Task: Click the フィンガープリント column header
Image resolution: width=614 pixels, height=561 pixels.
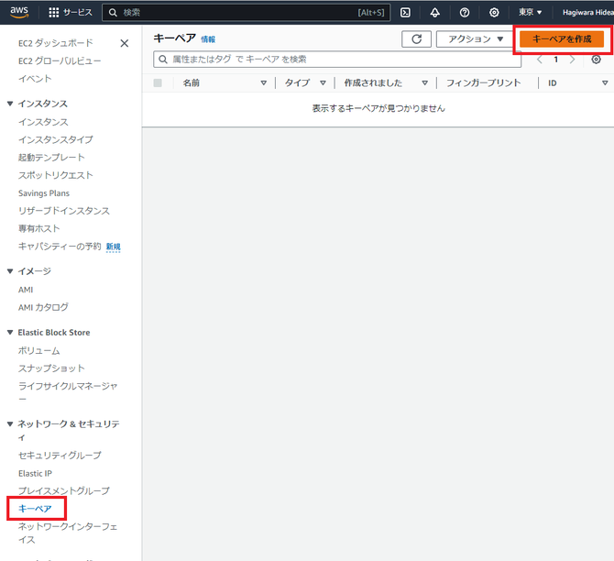Action: 484,82
